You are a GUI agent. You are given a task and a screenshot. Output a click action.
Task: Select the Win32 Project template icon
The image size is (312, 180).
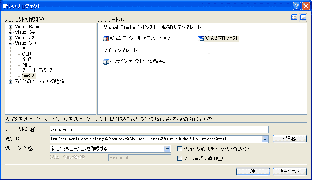(201, 38)
